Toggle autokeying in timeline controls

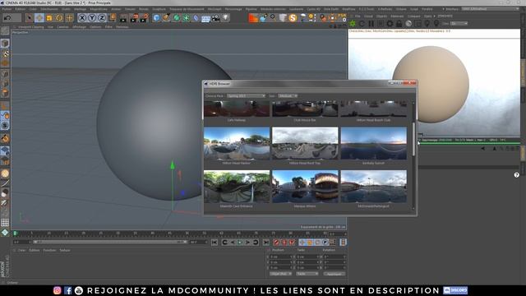pyautogui.click(x=284, y=243)
